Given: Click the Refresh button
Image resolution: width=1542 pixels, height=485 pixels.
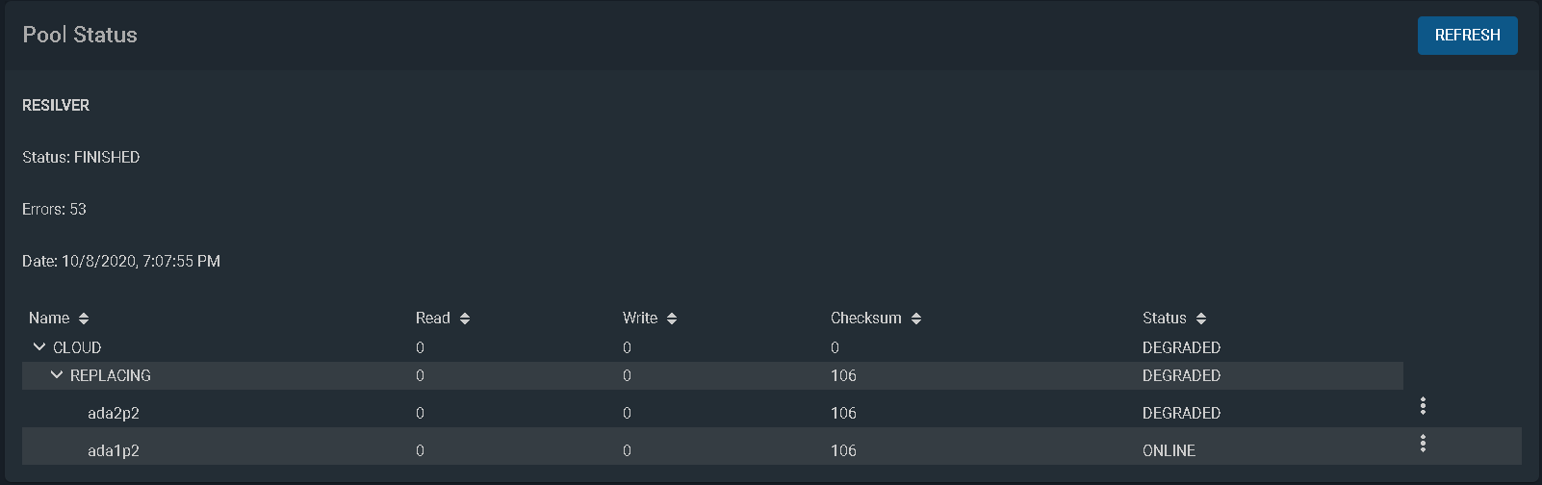Looking at the screenshot, I should [x=1467, y=36].
